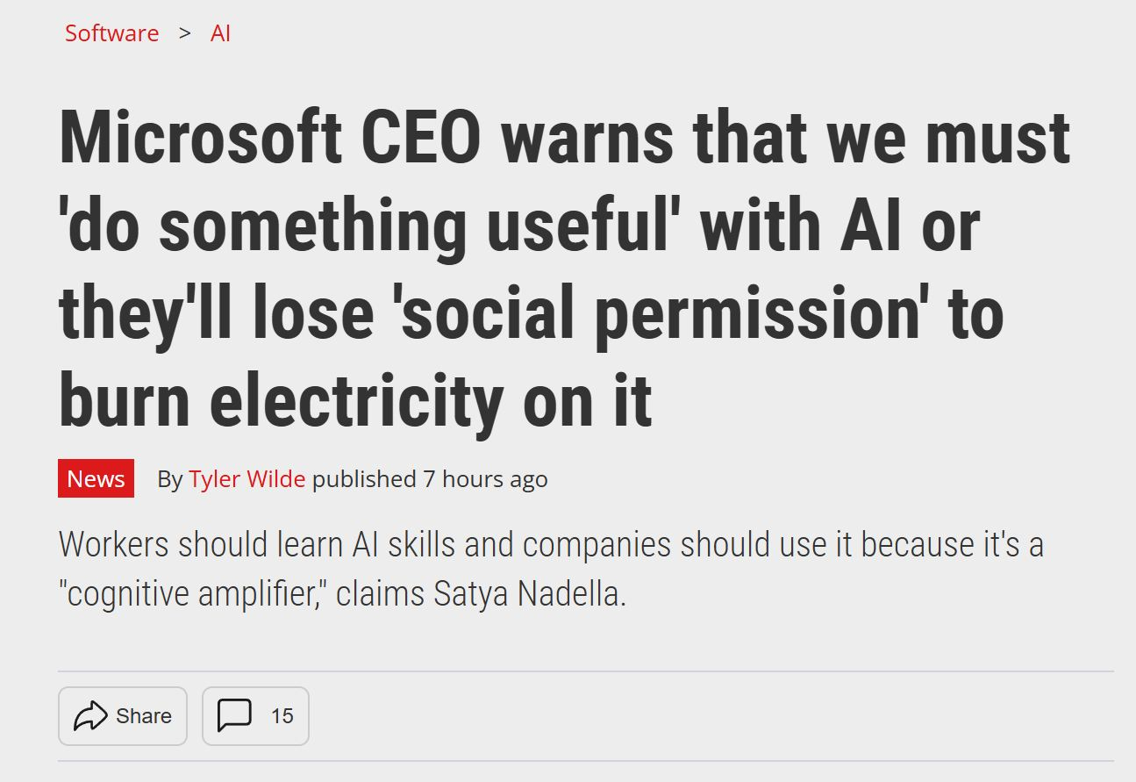Visit author Tyler Wilde's profile
This screenshot has width=1136, height=782.
246,479
